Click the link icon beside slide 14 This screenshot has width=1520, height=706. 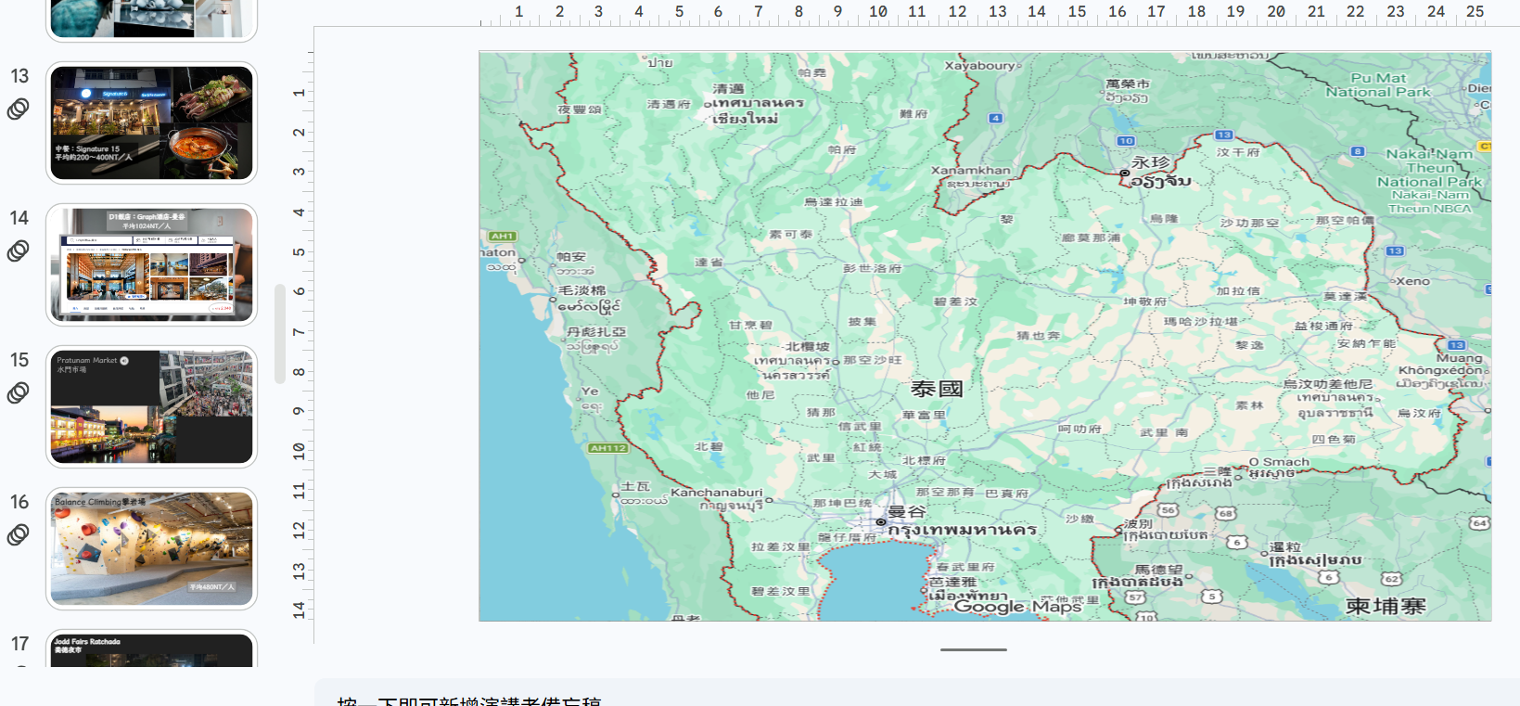click(19, 251)
